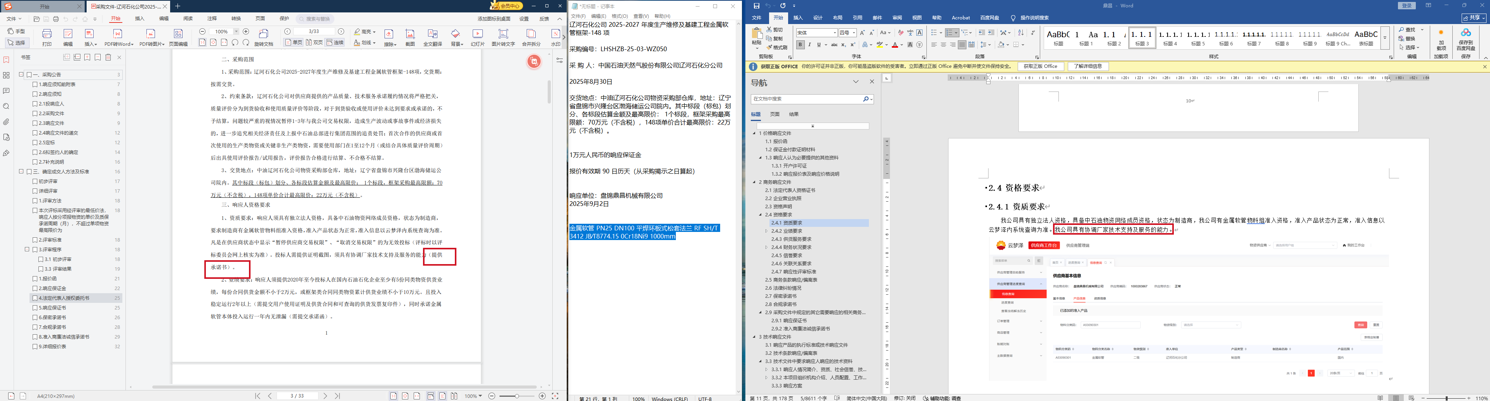Adjust the Word zoom slider
The image size is (1490, 401).
pyautogui.click(x=1446, y=398)
